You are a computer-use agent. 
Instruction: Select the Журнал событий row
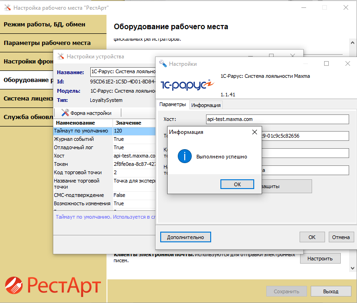point(104,139)
